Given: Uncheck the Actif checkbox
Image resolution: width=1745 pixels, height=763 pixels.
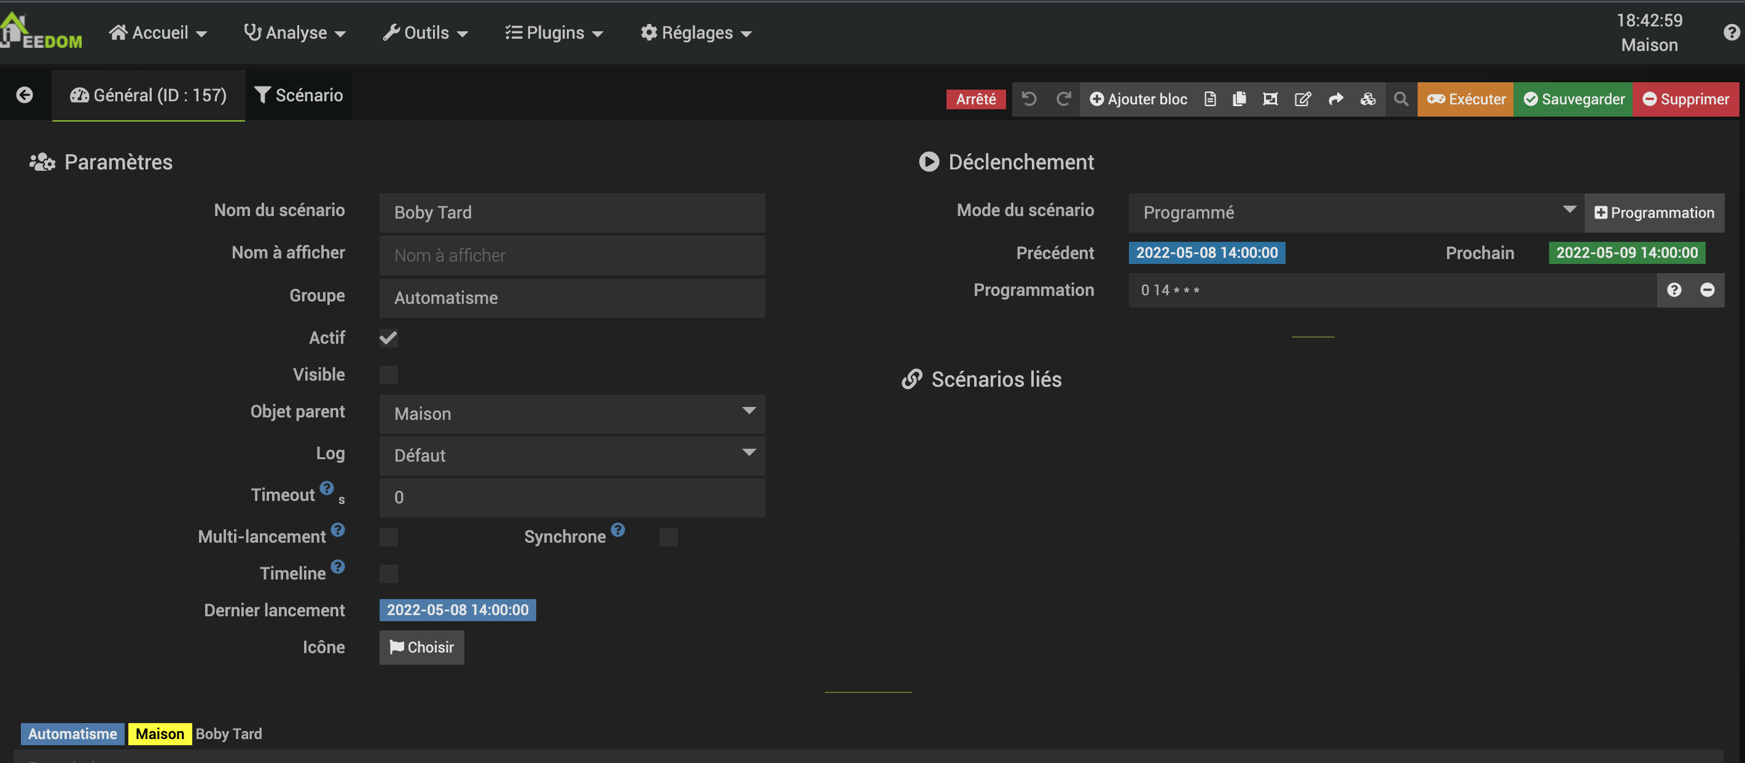Looking at the screenshot, I should [388, 338].
